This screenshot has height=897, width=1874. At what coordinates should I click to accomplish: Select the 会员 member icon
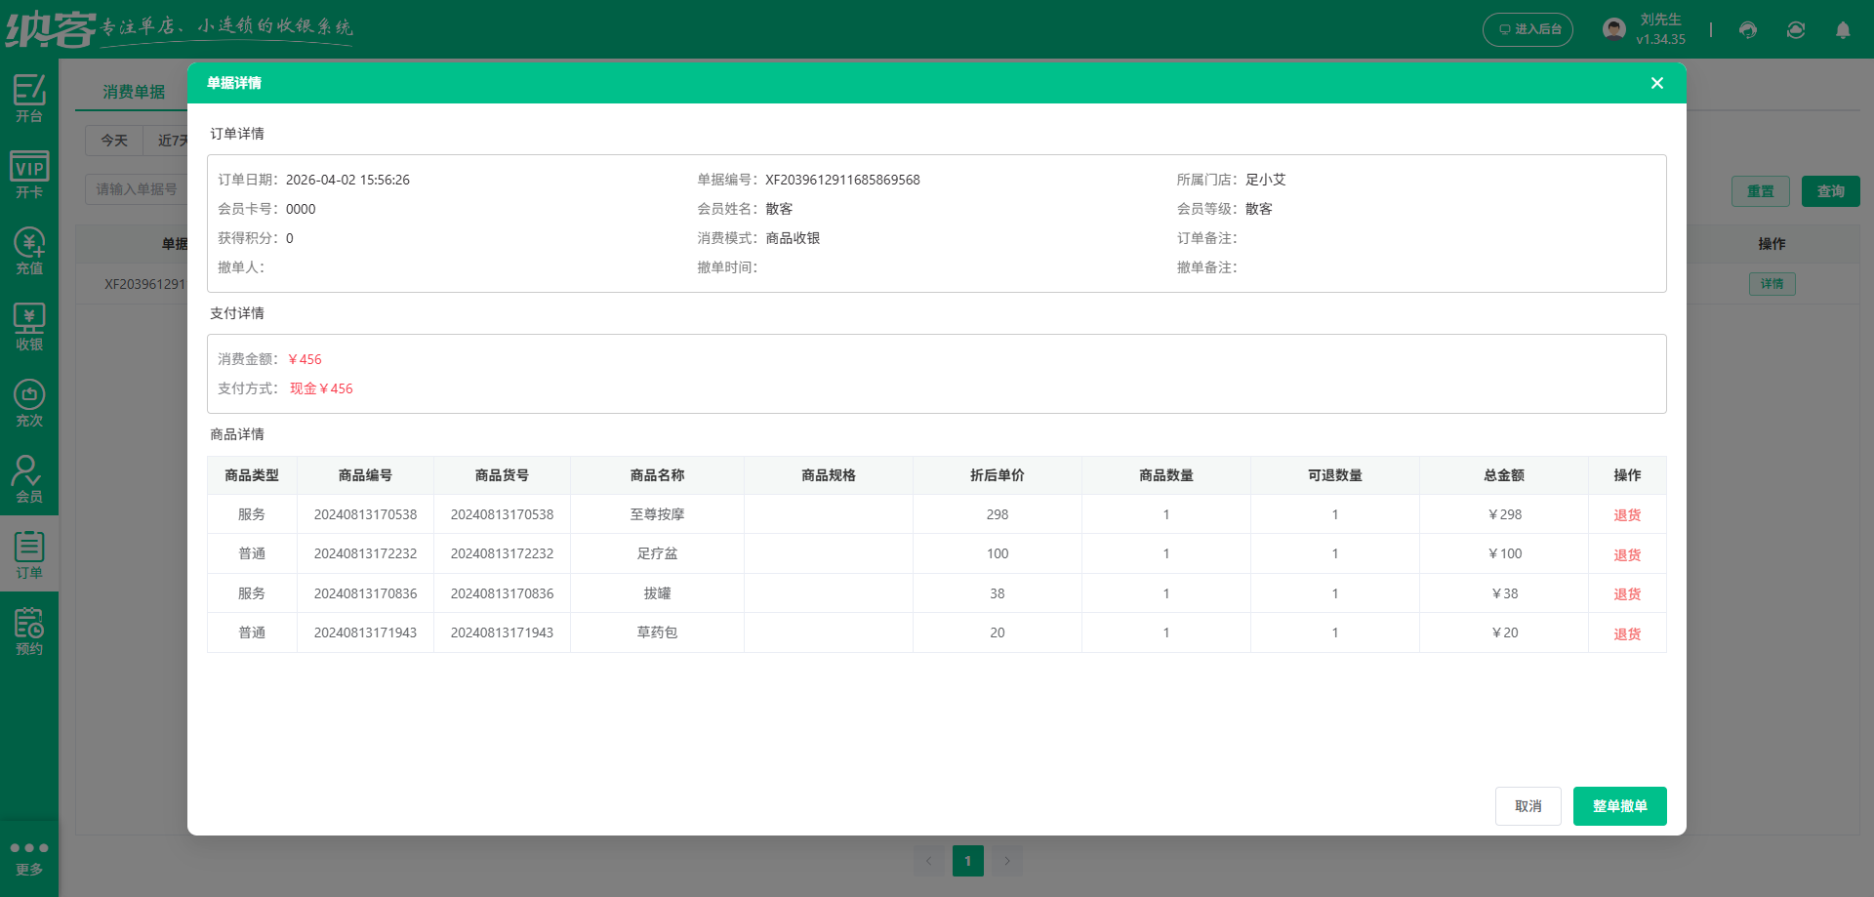(29, 477)
